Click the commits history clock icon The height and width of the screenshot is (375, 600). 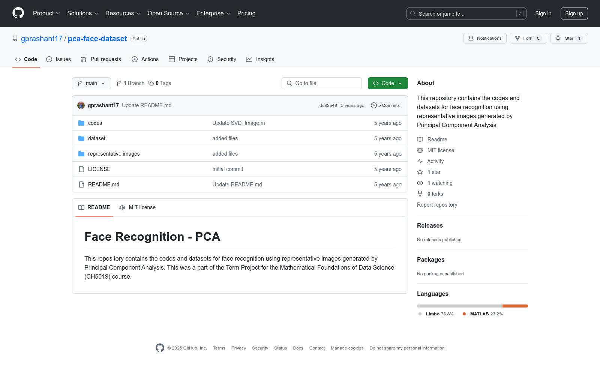tap(373, 105)
